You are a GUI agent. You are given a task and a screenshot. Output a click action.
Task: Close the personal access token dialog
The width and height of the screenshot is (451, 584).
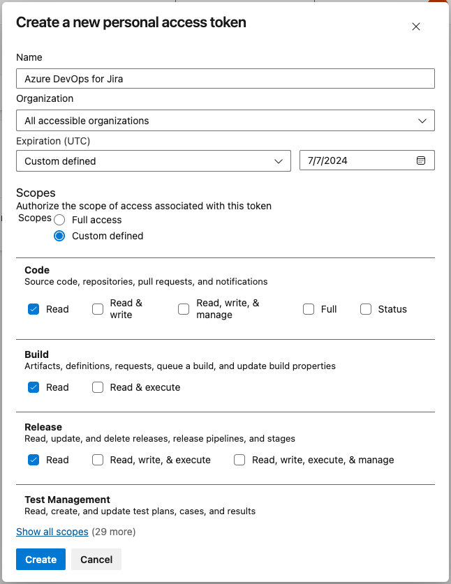click(416, 27)
